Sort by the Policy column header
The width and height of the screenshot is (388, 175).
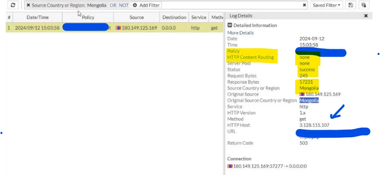point(88,17)
